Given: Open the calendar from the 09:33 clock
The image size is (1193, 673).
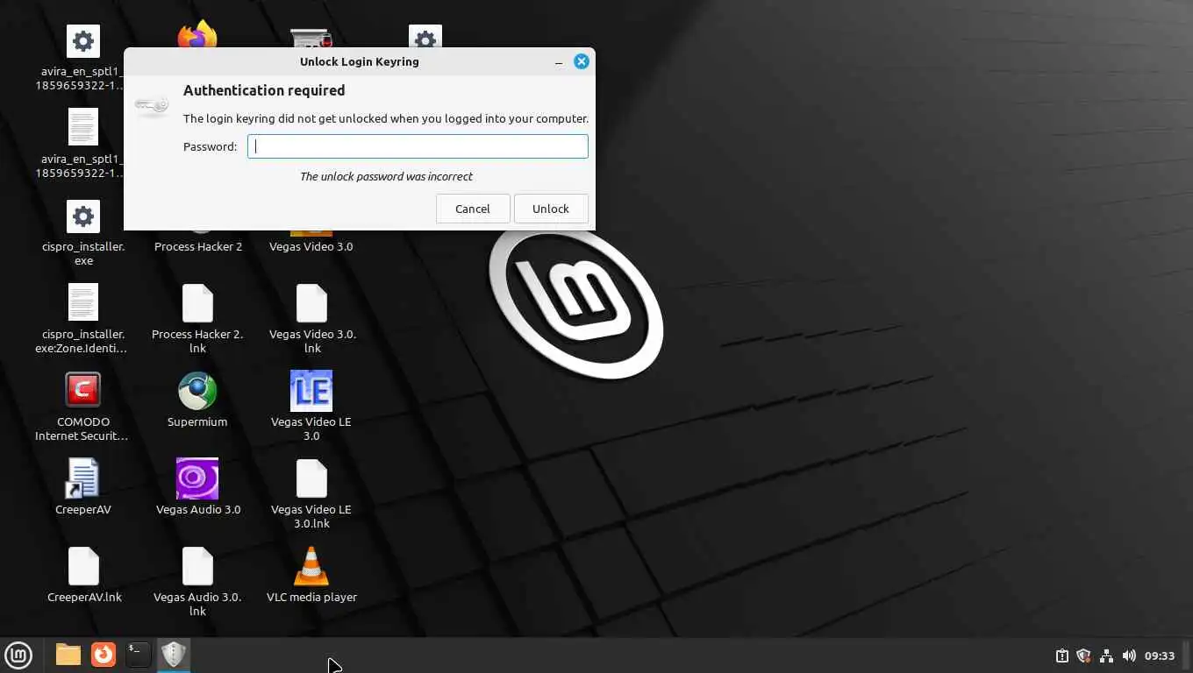Looking at the screenshot, I should tap(1160, 655).
